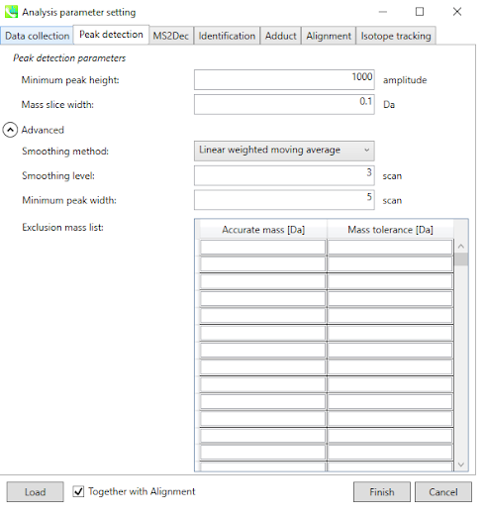This screenshot has height=516, width=486.
Task: Click the Minimum peak width field
Action: pos(284,200)
